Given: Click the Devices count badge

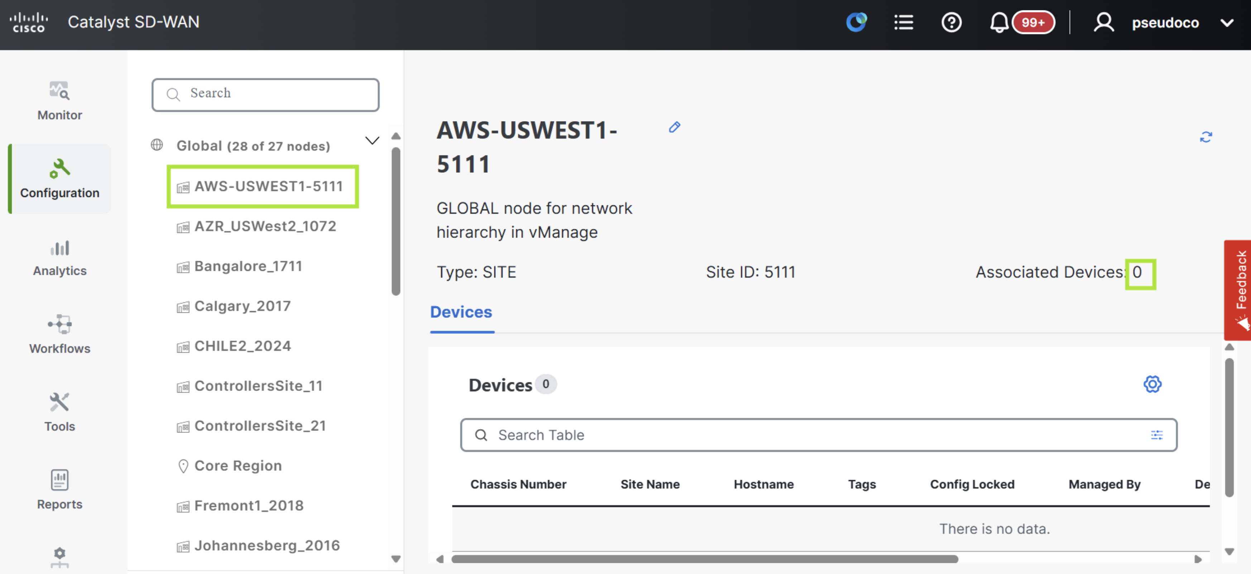Looking at the screenshot, I should pos(545,384).
